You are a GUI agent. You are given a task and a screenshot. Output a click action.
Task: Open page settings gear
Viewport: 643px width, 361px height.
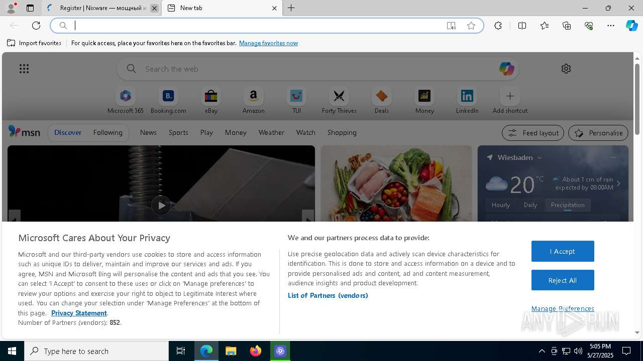pos(566,69)
